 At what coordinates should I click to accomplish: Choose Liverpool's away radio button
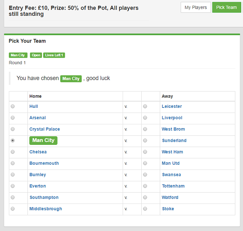click(x=145, y=118)
